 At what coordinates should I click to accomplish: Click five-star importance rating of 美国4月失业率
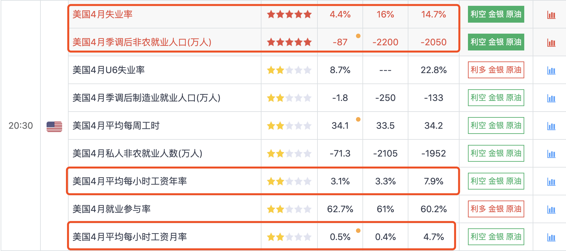tap(289, 14)
